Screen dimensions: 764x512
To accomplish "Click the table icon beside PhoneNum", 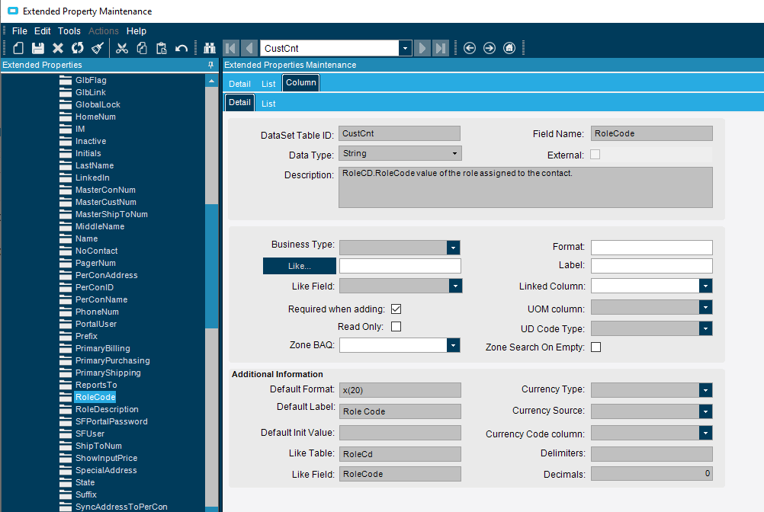I will coord(66,312).
